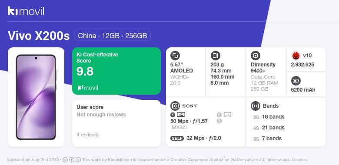The width and height of the screenshot is (339, 165).
Task: Click the screen size display icon
Action: pyautogui.click(x=175, y=56)
